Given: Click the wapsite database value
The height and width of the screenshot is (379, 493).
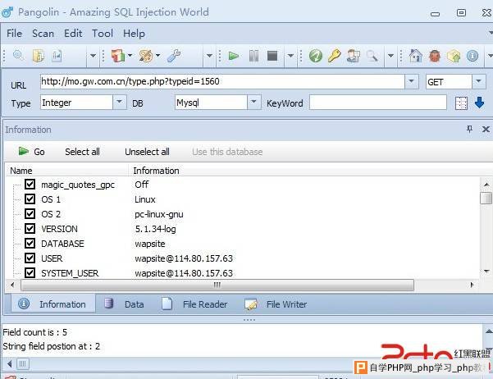Looking at the screenshot, I should pos(150,244).
